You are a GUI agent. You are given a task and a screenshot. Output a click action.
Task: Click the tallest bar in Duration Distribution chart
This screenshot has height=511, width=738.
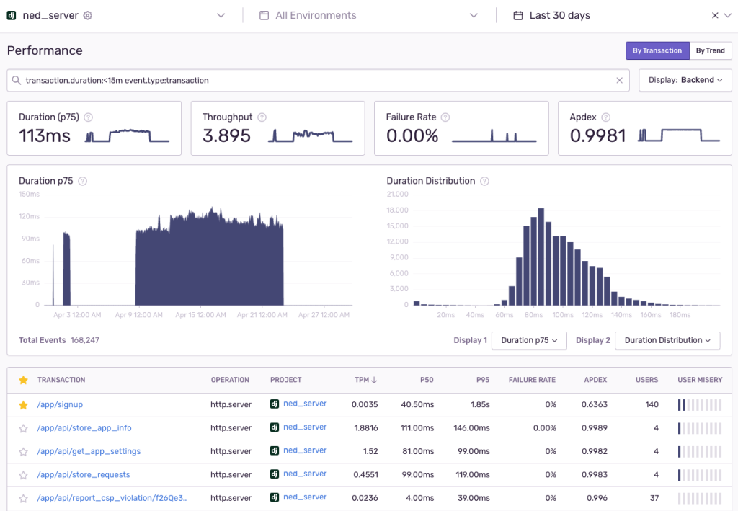tap(541, 256)
